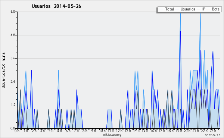This screenshot has height=138, width=224.
Task: Click the chart title 'Usuarios 2014-05-26'
Action: click(56, 6)
